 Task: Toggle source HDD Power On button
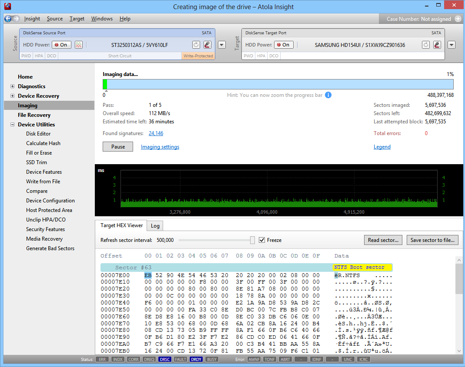click(62, 45)
